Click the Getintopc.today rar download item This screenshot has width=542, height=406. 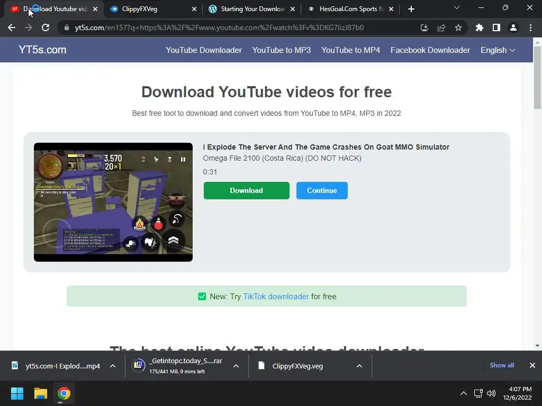pyautogui.click(x=187, y=366)
